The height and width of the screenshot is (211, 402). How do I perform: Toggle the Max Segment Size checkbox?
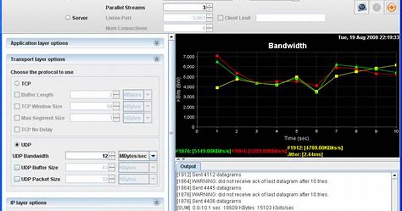[x=17, y=118]
